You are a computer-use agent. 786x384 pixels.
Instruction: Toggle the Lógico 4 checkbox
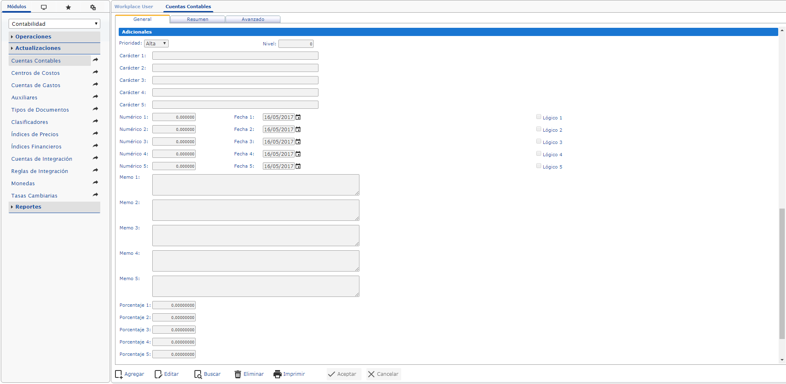tap(539, 154)
